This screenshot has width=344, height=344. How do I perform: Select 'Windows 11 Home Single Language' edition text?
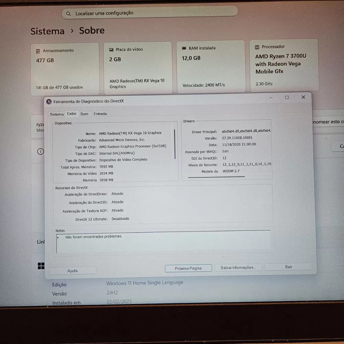click(144, 283)
